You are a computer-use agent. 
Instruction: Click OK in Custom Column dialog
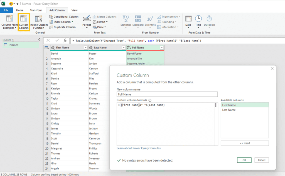(x=244, y=160)
